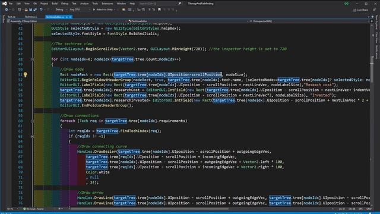Open the Any CPU platform dropdown
380x214 pixels.
pos(80,10)
